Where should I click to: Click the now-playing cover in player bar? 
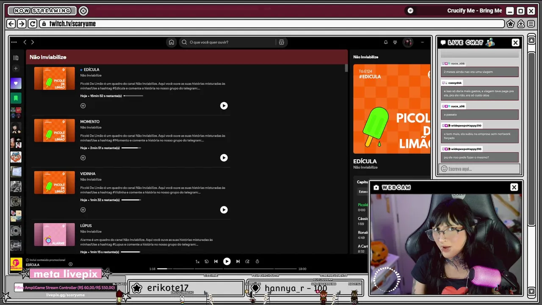click(x=16, y=265)
